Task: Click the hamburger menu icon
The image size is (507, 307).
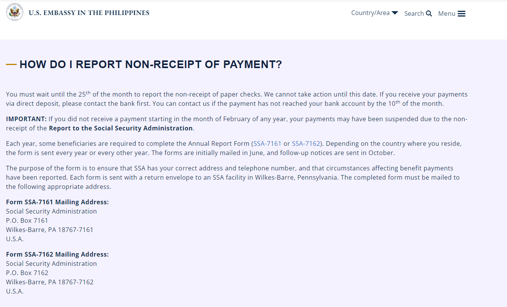Action: (462, 13)
